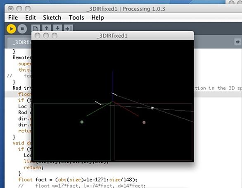Close the Processing main window
This screenshot has height=188, width=242.
10,9
